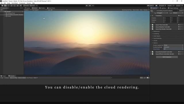The width and height of the screenshot is (184, 104).
Task: Click the Azure Time Controller script icon
Action: pos(153,25)
